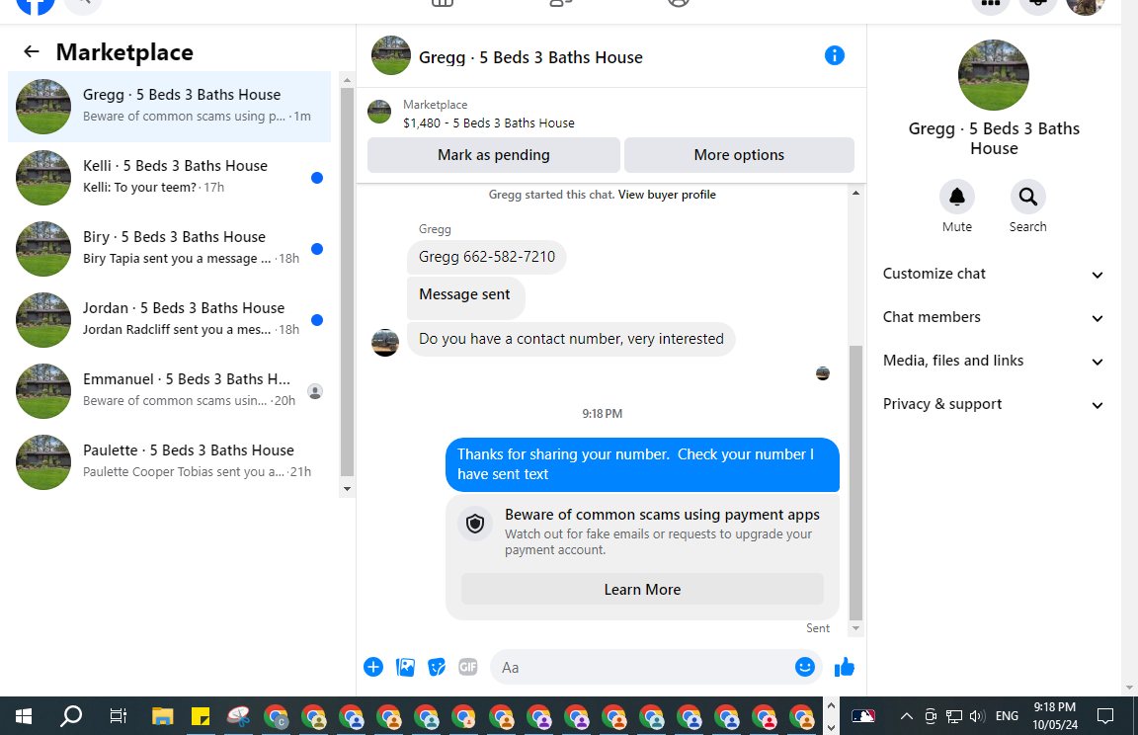This screenshot has width=1138, height=735.
Task: Open Paulette 5 Beds 3 Baths House conversation
Action: pos(169,462)
